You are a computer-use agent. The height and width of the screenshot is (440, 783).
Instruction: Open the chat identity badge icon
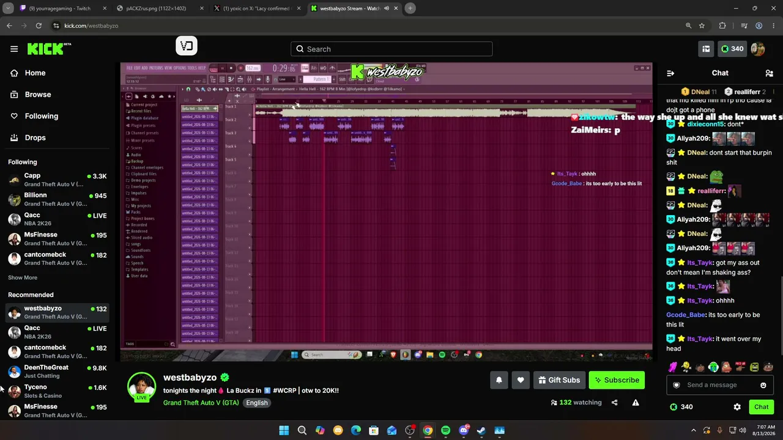click(676, 385)
